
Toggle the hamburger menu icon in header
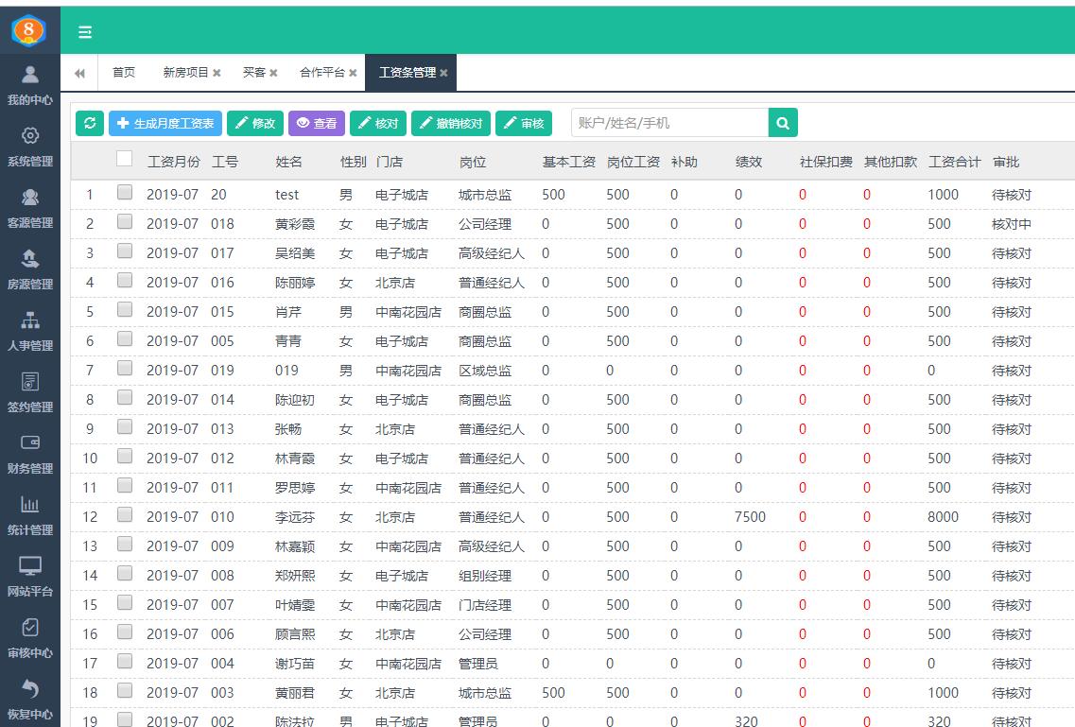[x=85, y=32]
